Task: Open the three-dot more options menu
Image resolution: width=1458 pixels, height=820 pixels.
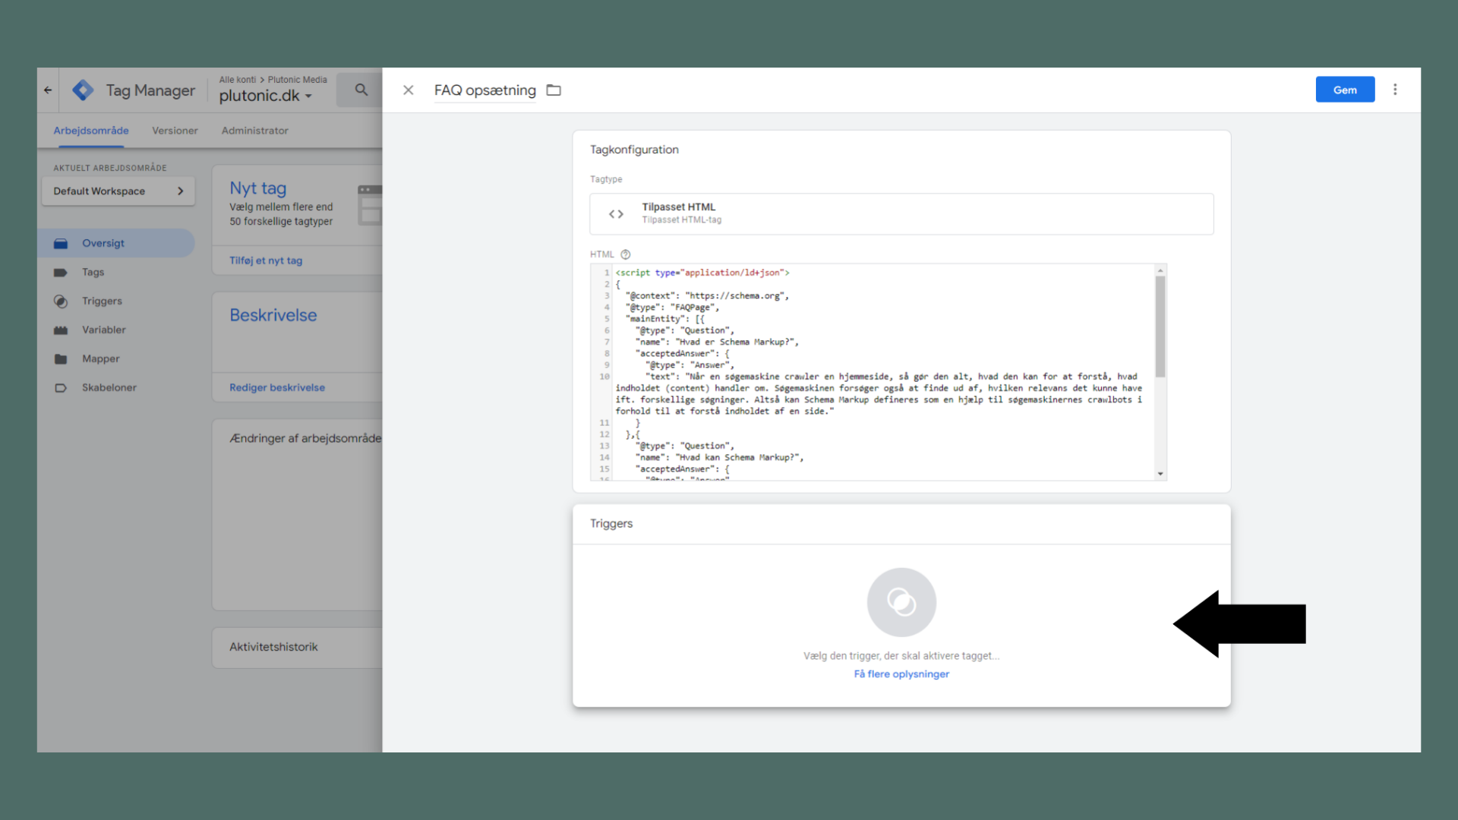Action: coord(1395,90)
